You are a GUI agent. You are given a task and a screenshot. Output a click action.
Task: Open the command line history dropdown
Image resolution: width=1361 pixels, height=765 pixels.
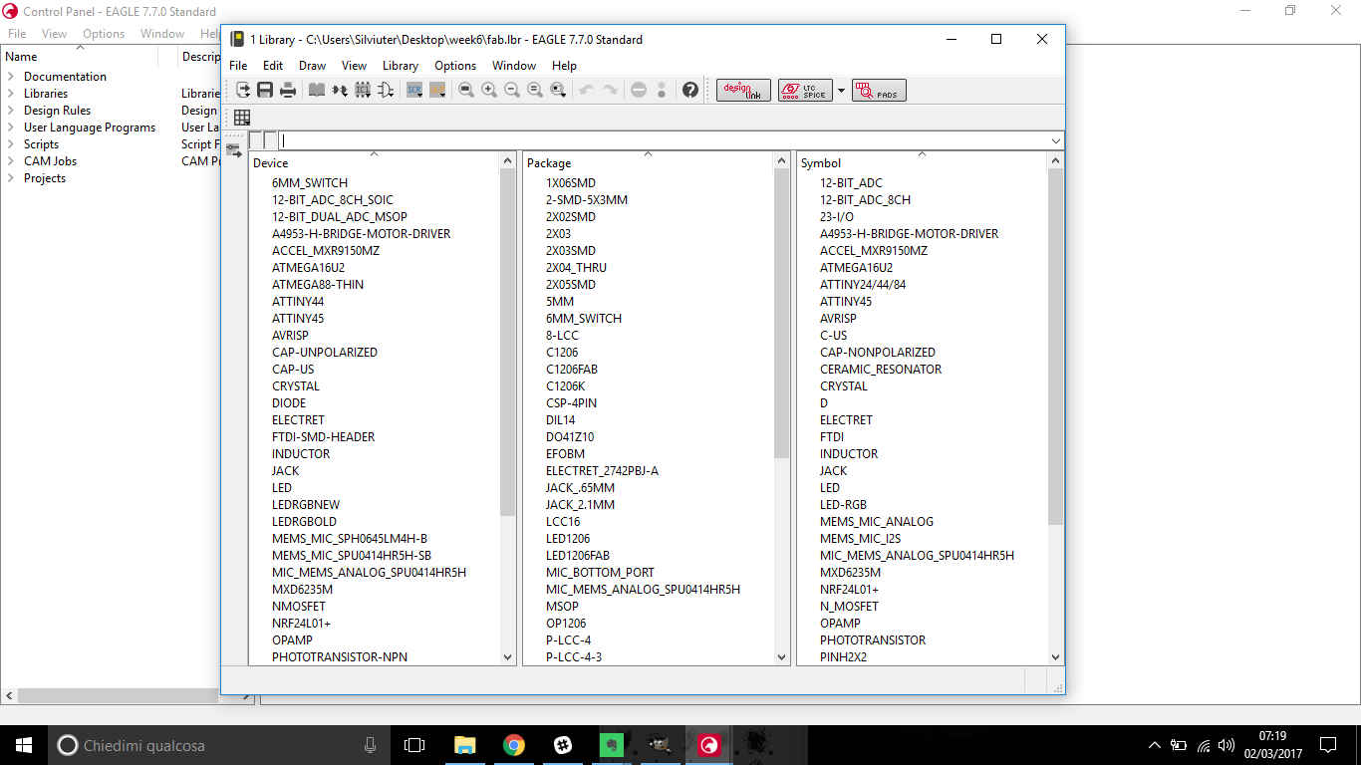click(1056, 141)
